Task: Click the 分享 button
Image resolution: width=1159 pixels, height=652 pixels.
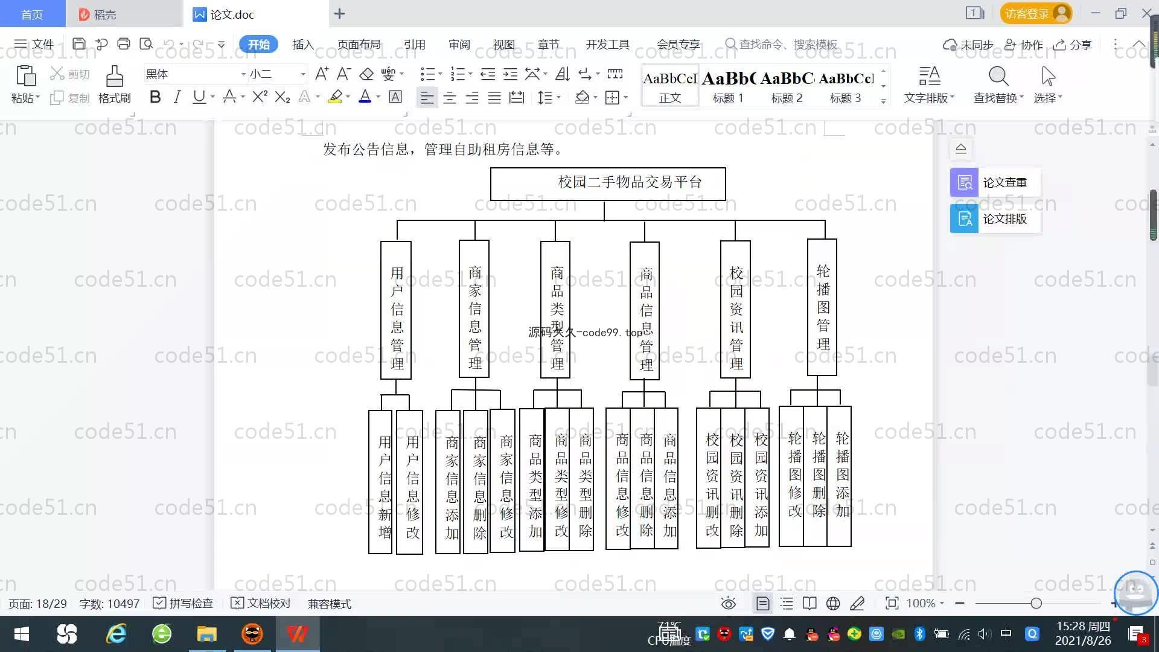Action: pos(1073,45)
